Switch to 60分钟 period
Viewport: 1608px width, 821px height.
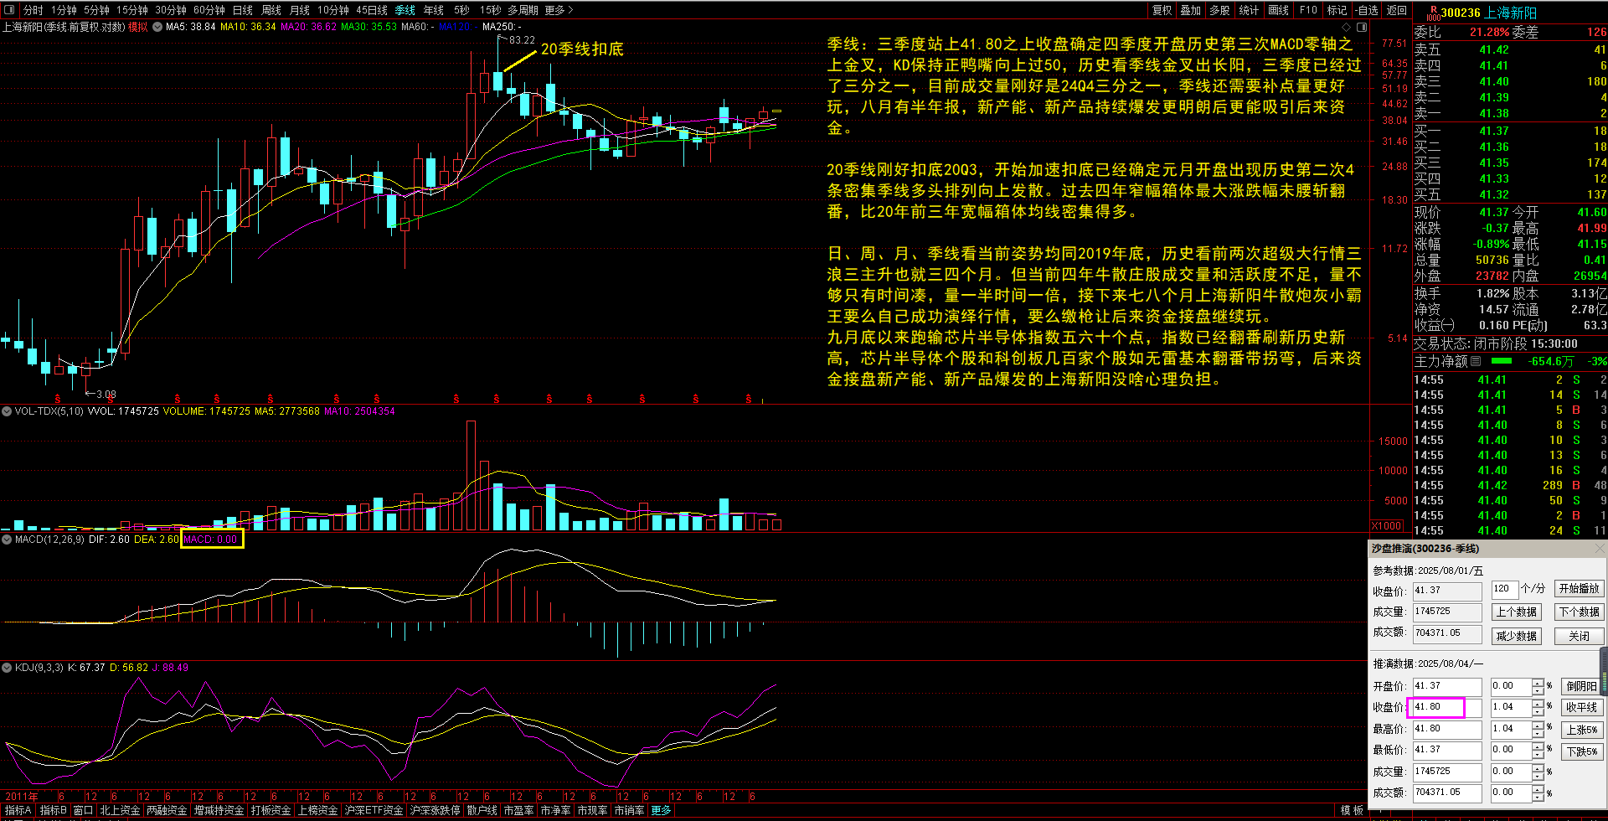(x=209, y=10)
